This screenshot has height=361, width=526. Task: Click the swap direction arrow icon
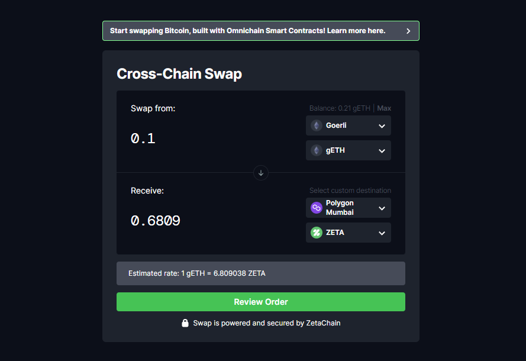tap(261, 173)
